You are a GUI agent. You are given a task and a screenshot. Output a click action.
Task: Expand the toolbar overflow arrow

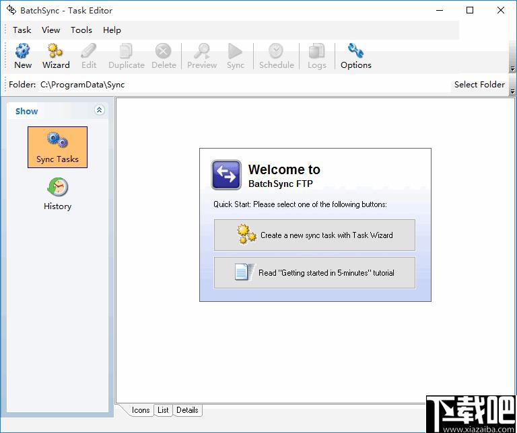[x=512, y=69]
